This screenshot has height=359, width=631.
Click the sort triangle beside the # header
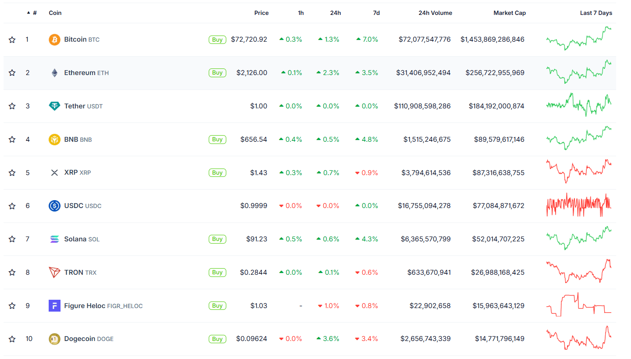28,13
